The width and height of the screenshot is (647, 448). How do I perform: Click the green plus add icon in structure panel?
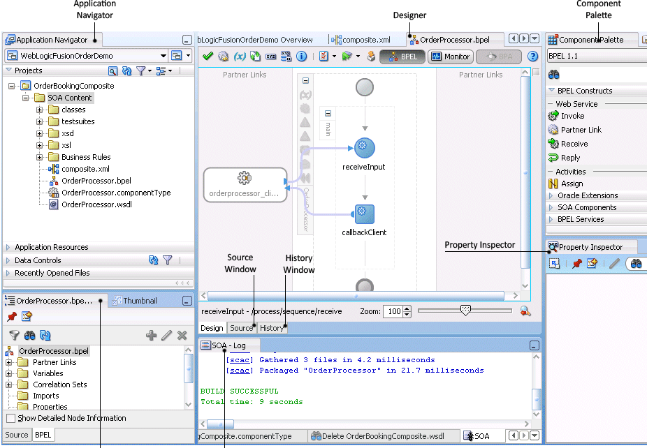tap(151, 335)
